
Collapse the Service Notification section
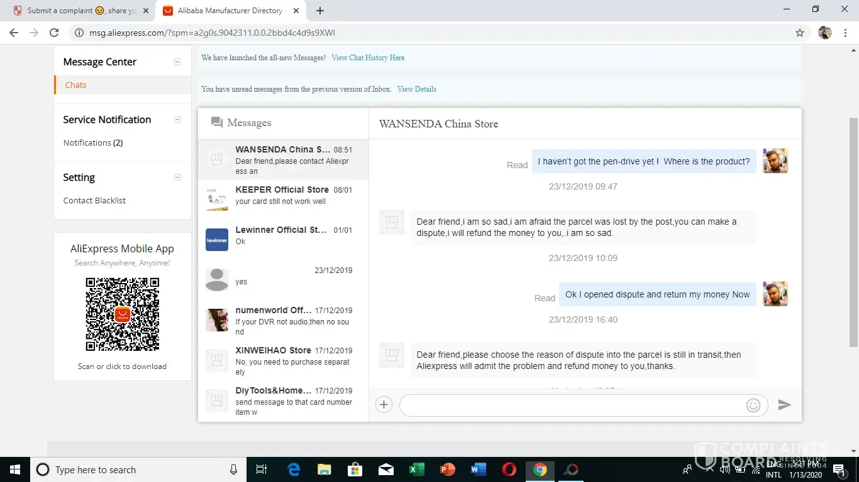177,119
